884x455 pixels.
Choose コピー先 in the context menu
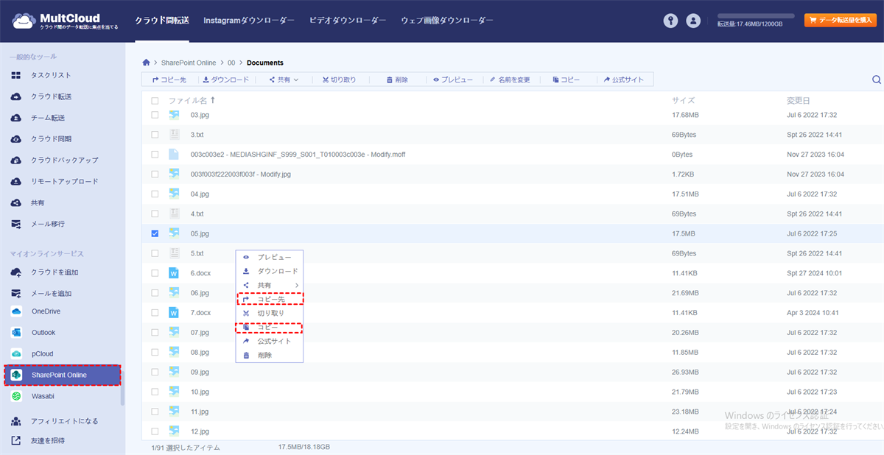point(270,299)
